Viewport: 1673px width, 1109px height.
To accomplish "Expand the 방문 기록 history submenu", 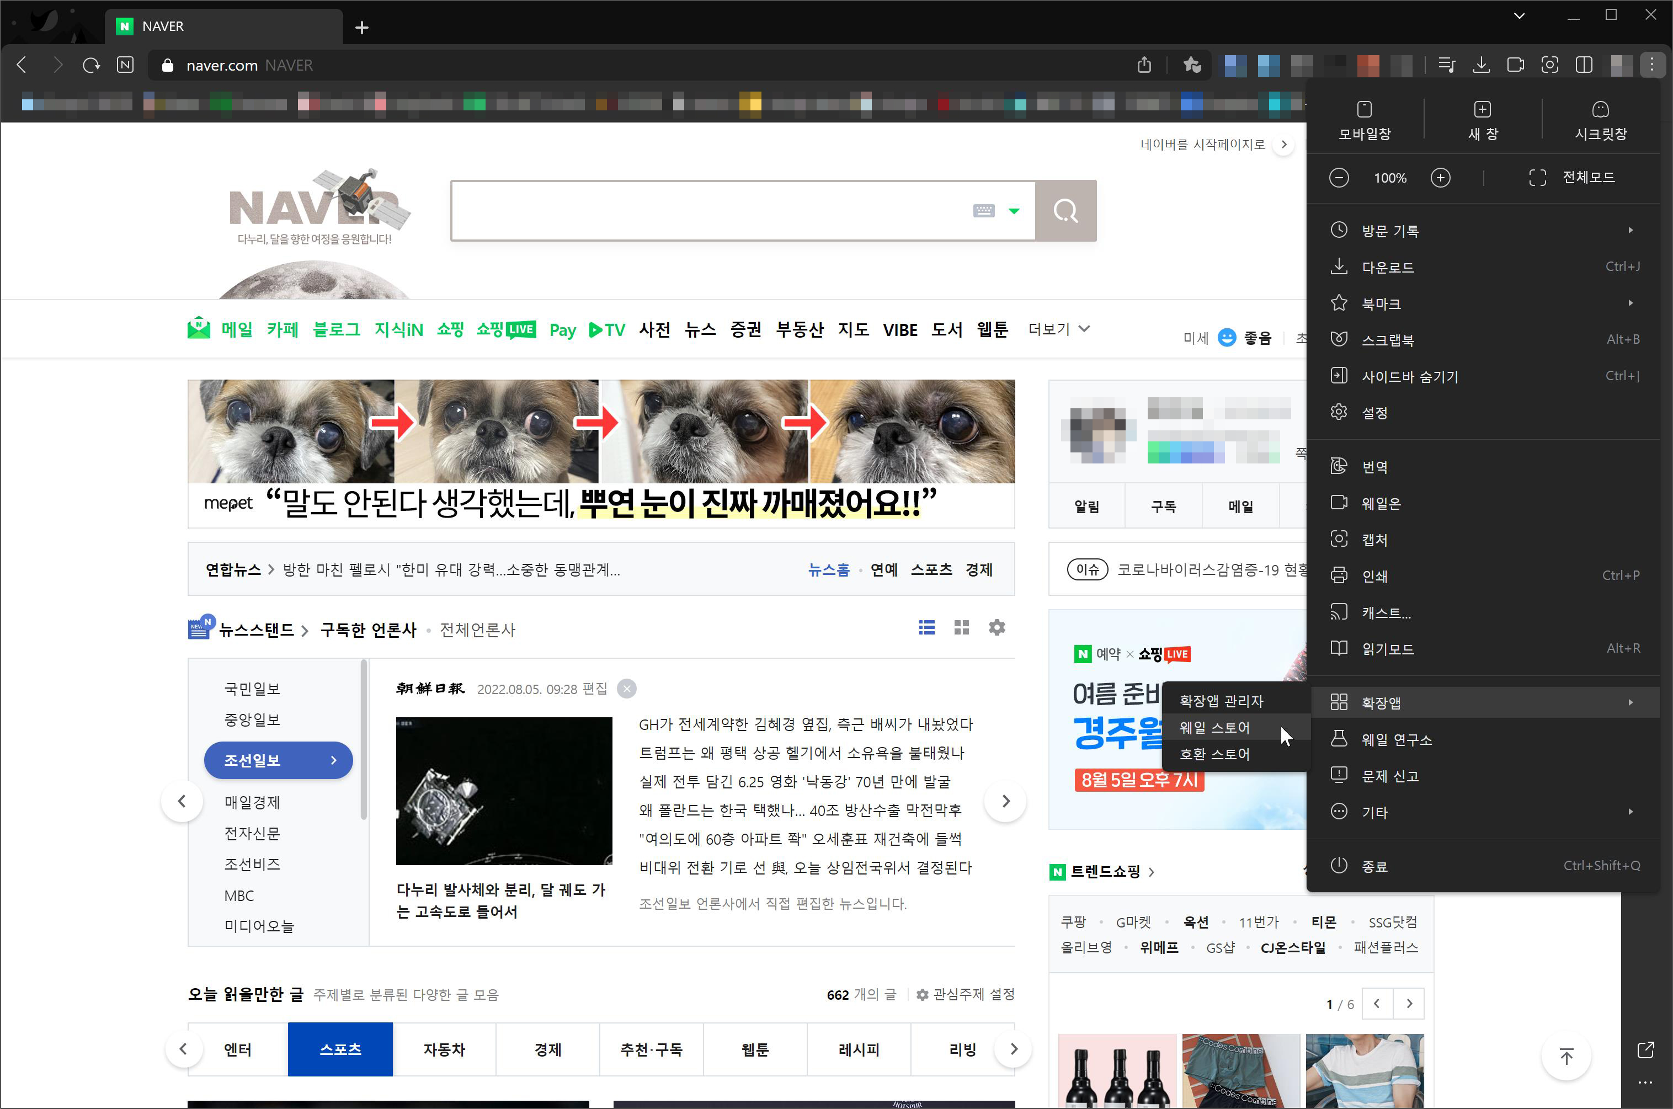I will click(1484, 231).
